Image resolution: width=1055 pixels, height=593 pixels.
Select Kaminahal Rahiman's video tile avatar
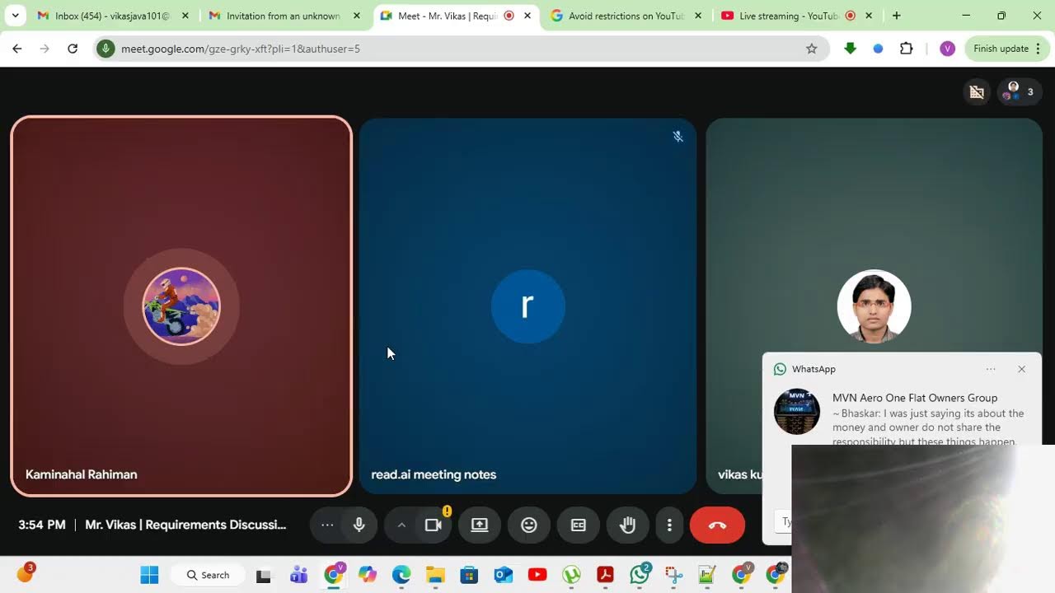tap(181, 306)
